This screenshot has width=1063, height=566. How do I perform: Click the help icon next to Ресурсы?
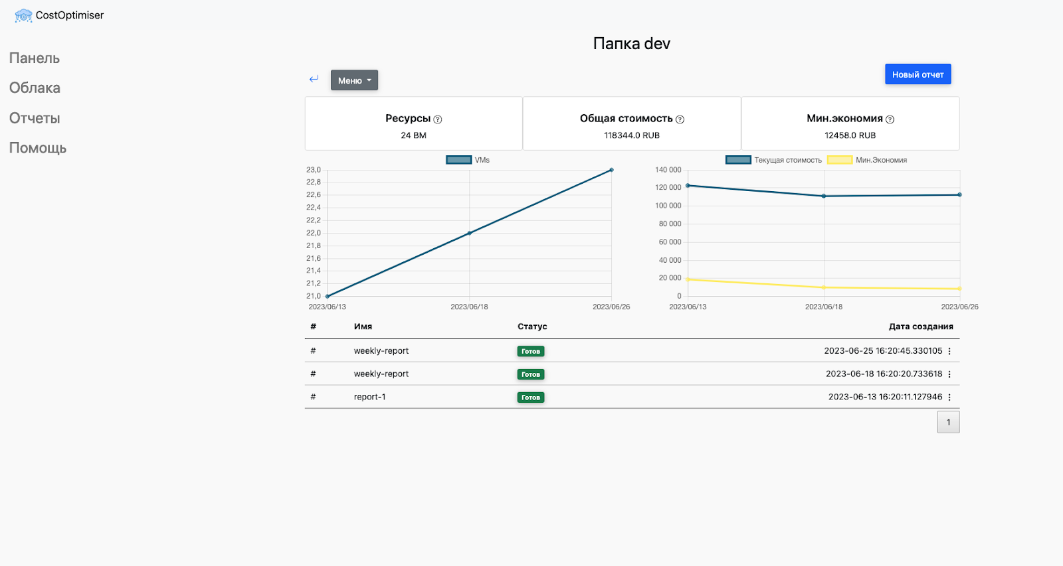(438, 119)
